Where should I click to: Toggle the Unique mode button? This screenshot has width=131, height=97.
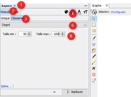[x=5, y=18]
